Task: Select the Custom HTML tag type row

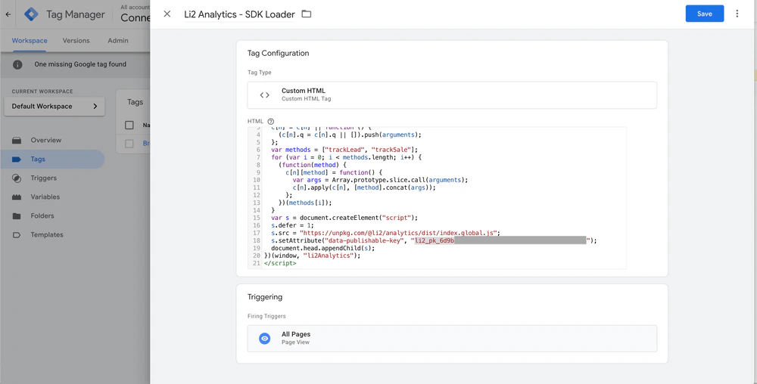Action: pyautogui.click(x=452, y=95)
